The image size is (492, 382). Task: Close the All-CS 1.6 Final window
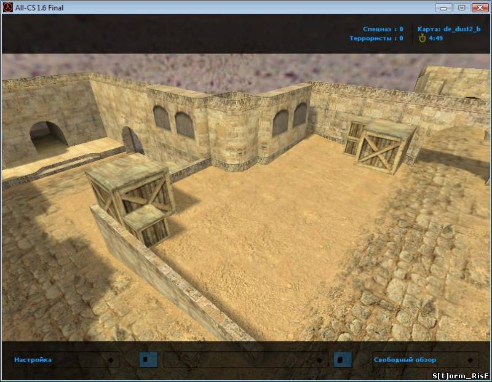coord(480,7)
